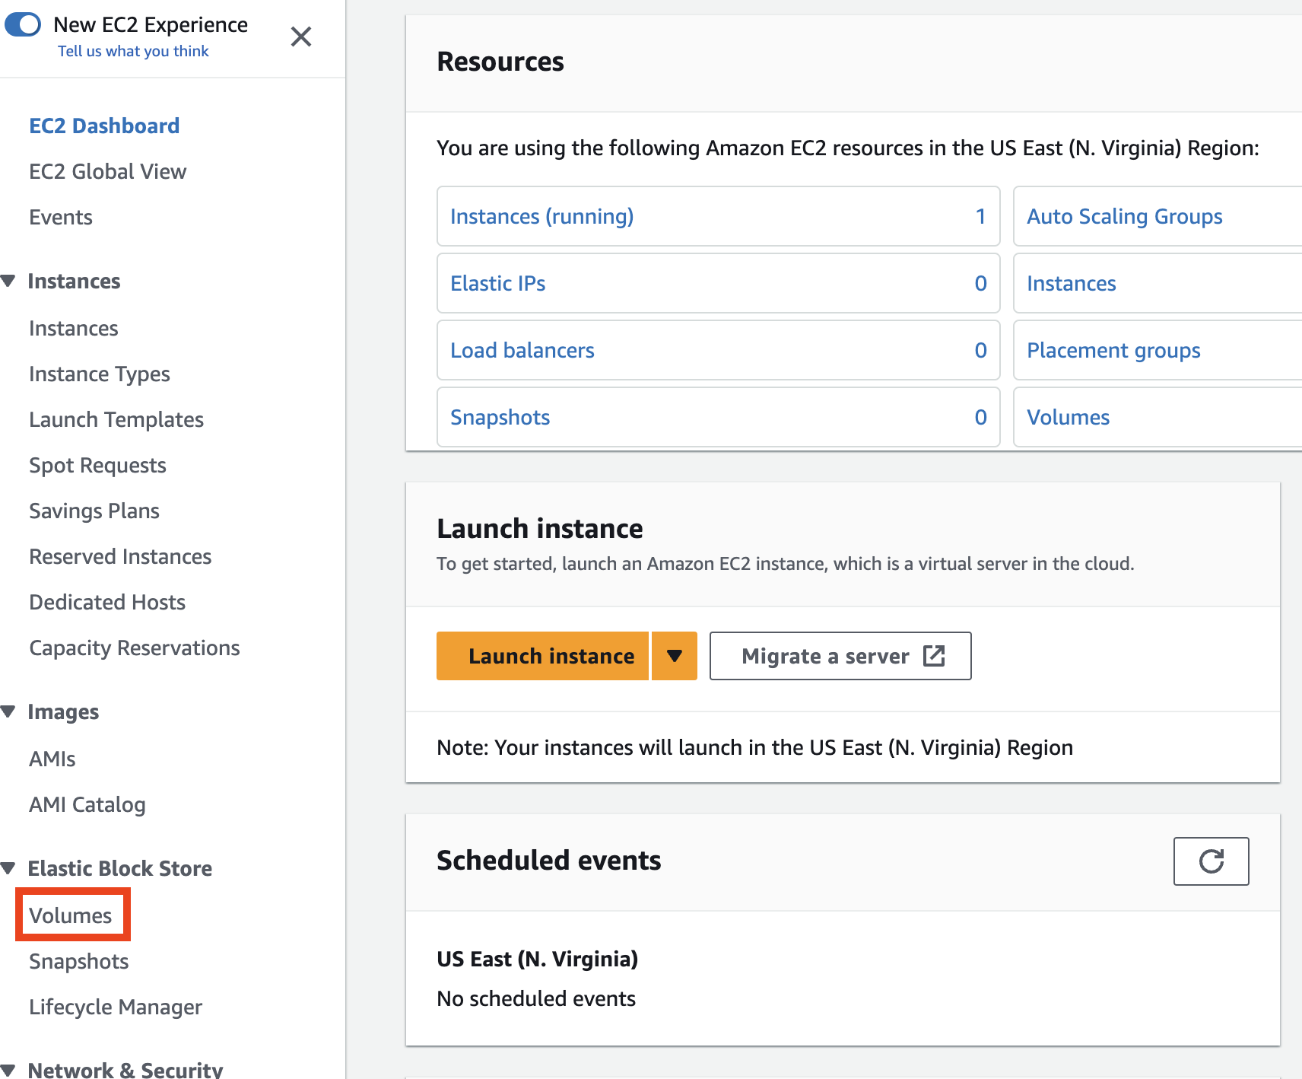Open the Tell us what you think link
Image resolution: width=1302 pixels, height=1079 pixels.
coord(133,51)
